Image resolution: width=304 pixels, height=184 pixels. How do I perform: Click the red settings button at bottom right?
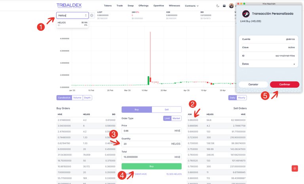point(294,168)
